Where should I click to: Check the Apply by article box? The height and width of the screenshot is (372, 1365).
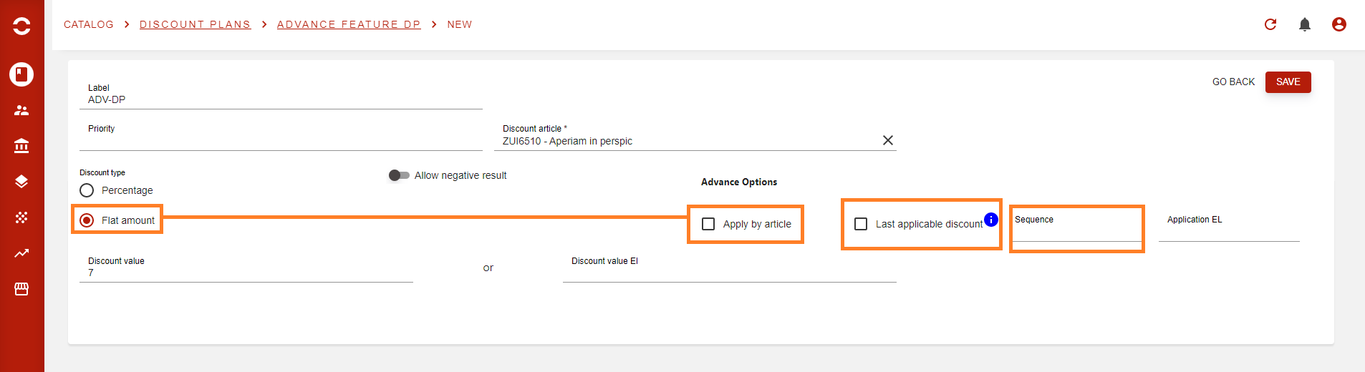point(708,224)
